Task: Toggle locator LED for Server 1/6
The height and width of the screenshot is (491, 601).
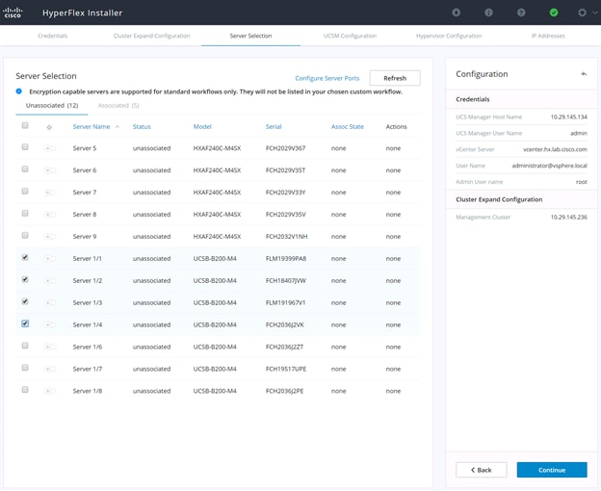Action: coord(50,347)
